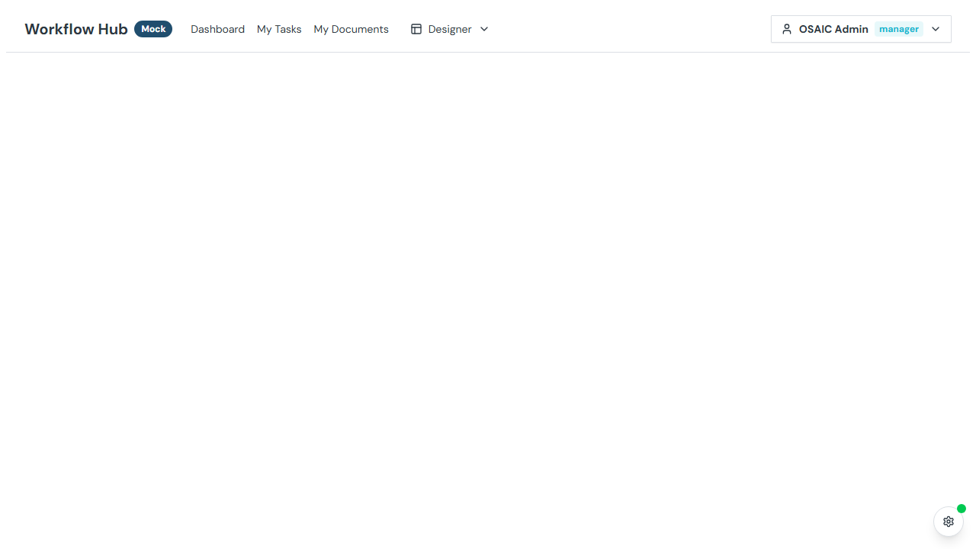This screenshot has height=549, width=976.
Task: Click the user silhouette icon next to OSAIC Admin
Action: tap(787, 28)
